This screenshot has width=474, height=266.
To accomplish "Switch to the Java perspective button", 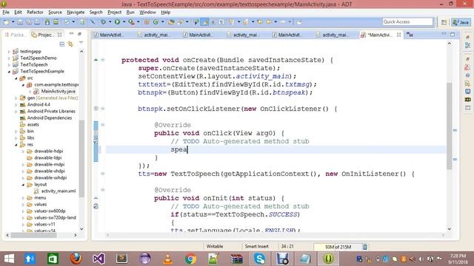I will [461, 22].
